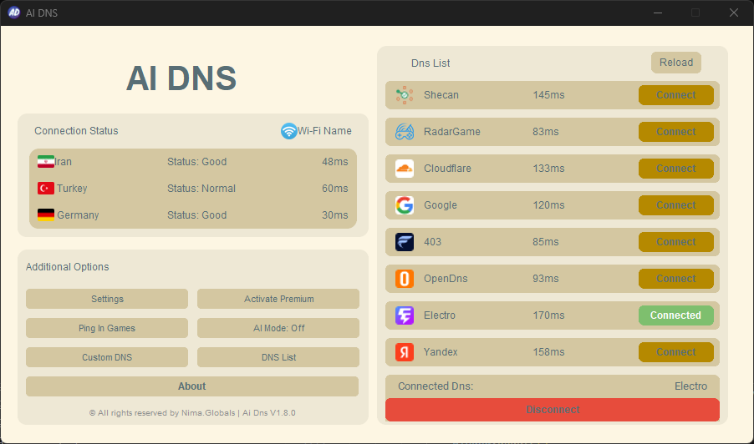The image size is (754, 444).
Task: Click the Shecan DNS logo icon
Action: [x=405, y=95]
